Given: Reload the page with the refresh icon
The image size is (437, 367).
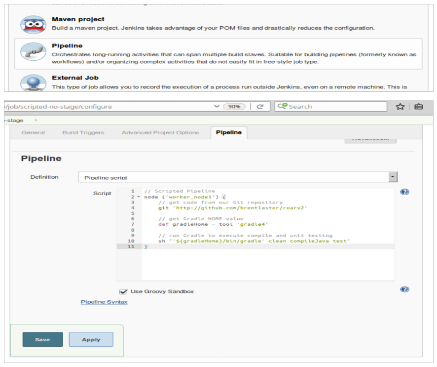Looking at the screenshot, I should point(260,107).
